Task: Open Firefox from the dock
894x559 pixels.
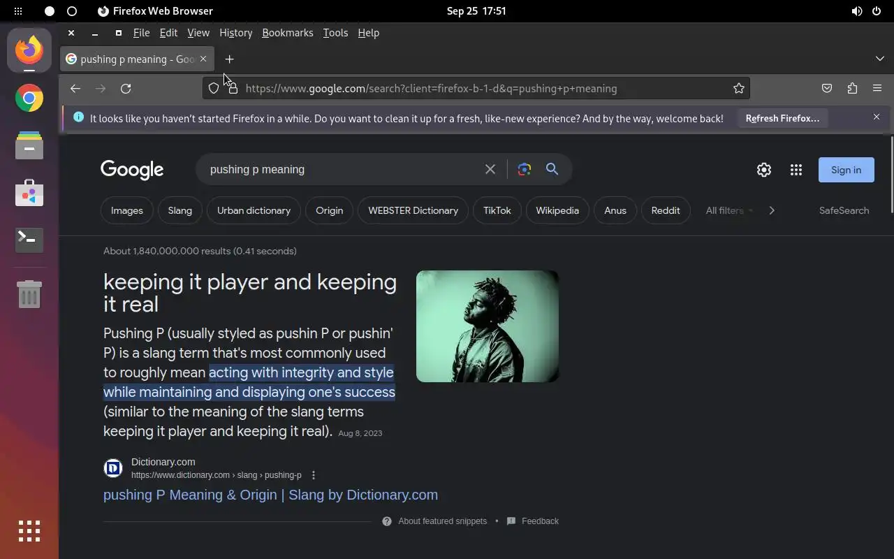Action: point(29,50)
